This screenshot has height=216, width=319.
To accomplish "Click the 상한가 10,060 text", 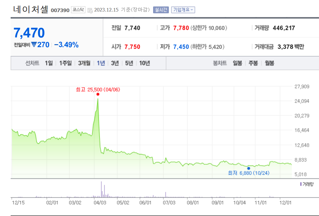I will pos(209,28).
